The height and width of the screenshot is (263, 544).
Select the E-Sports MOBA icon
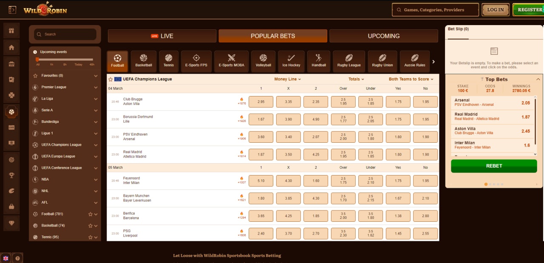pyautogui.click(x=231, y=62)
